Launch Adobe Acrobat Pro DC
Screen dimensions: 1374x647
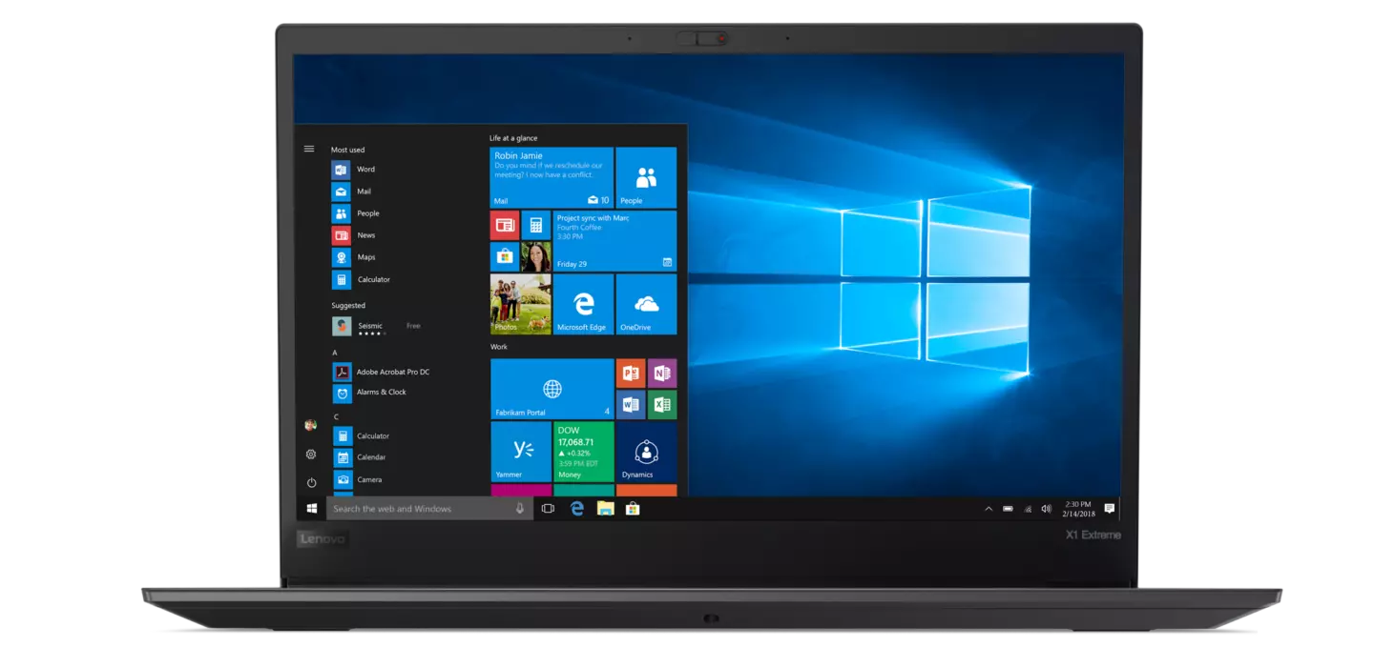click(x=381, y=372)
